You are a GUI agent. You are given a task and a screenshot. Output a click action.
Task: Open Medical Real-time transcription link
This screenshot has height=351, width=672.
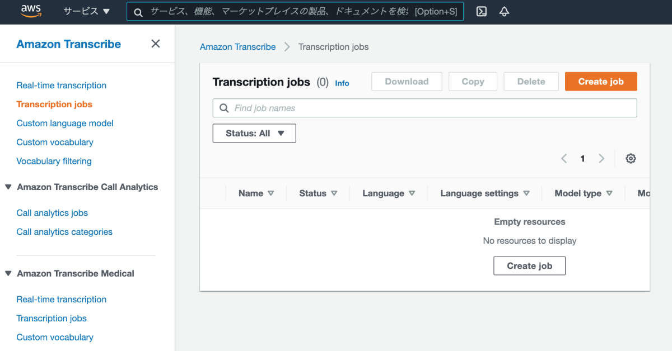[61, 299]
